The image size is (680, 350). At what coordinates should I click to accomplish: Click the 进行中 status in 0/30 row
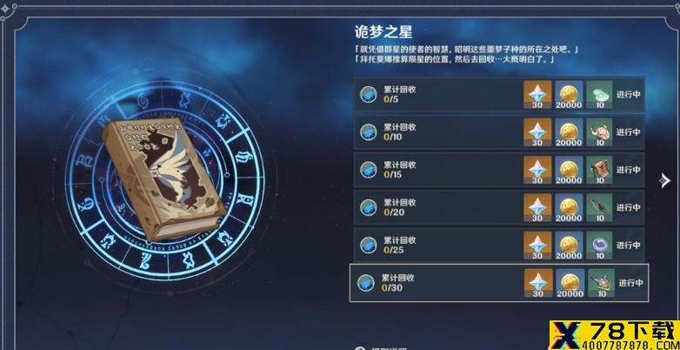630,283
